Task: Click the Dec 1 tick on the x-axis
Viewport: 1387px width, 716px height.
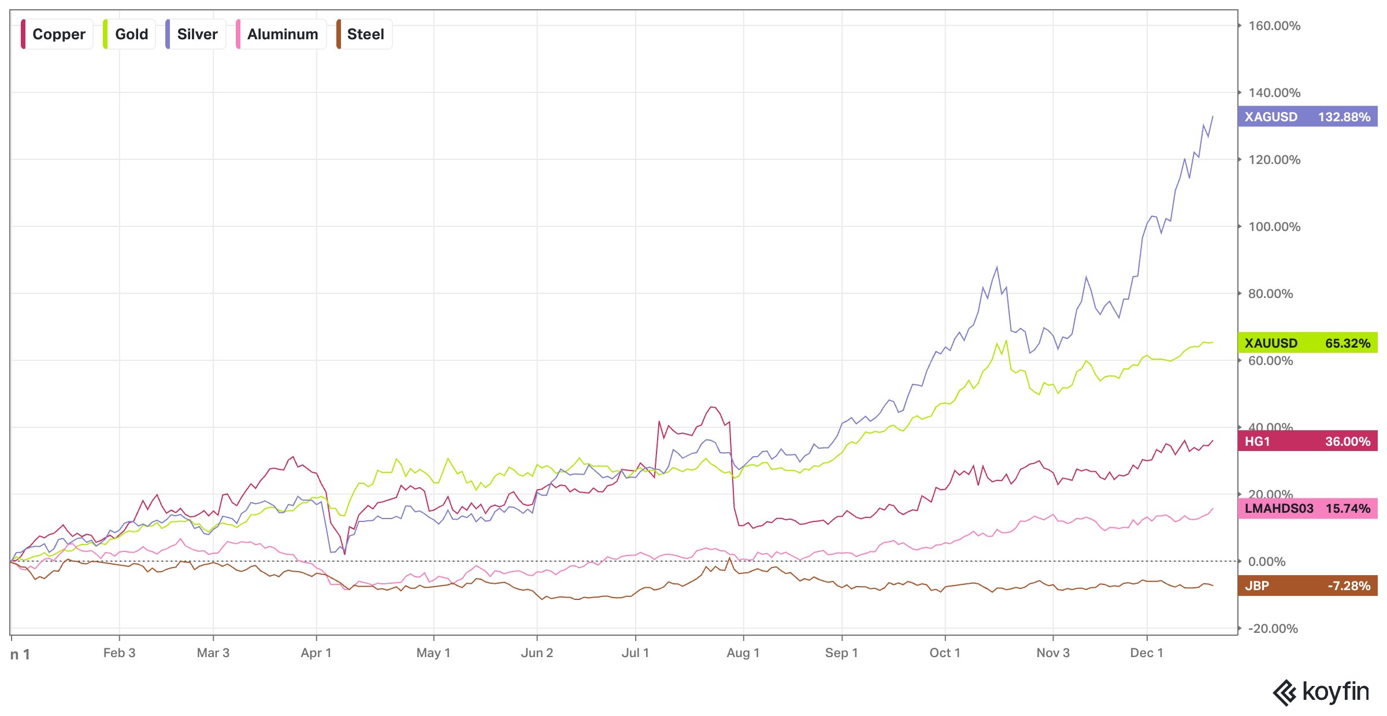Action: click(x=1147, y=652)
